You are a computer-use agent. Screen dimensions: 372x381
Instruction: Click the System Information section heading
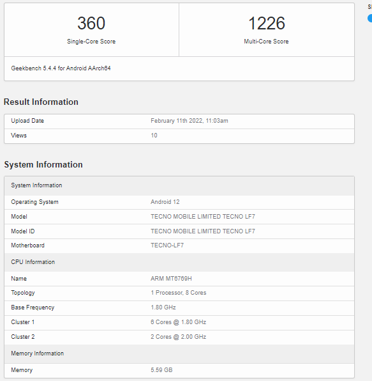pos(43,164)
